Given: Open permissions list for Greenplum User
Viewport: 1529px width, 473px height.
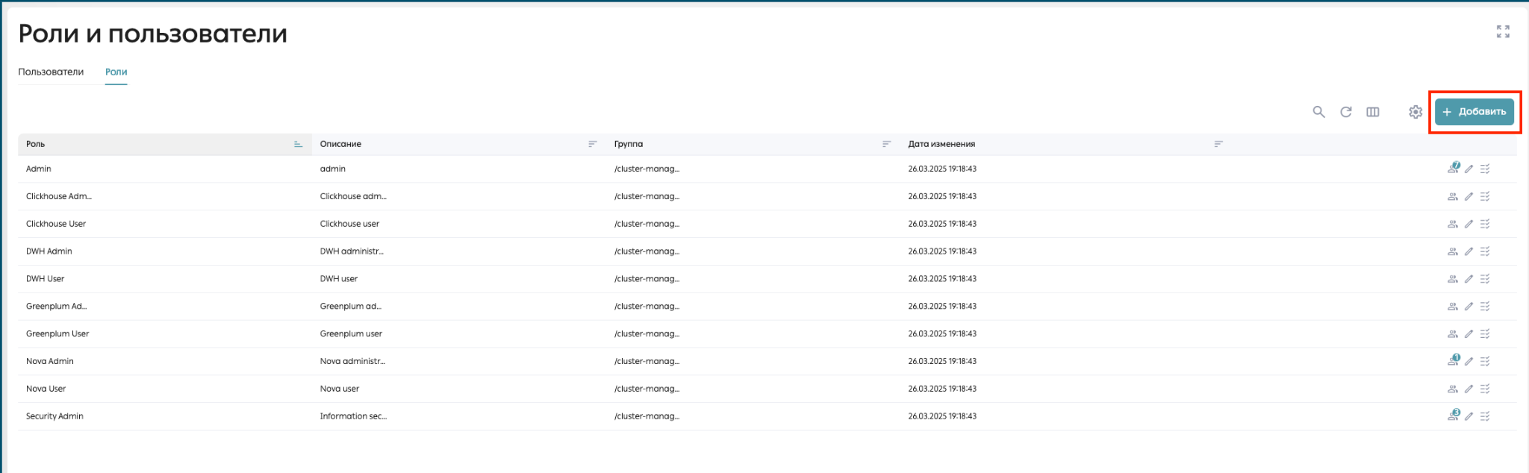Looking at the screenshot, I should 1485,334.
